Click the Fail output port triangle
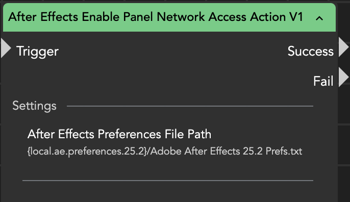The height and width of the screenshot is (202, 350). tap(344, 77)
